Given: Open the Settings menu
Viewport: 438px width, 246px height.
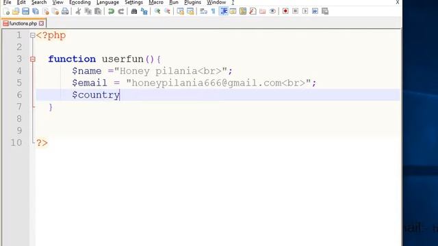Looking at the screenshot, I should [134, 2].
